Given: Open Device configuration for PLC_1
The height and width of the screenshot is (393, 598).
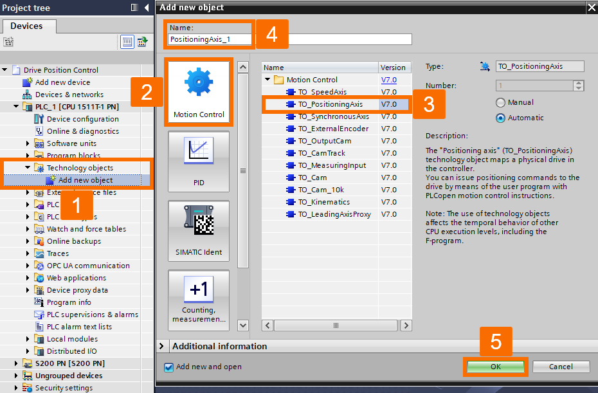Looking at the screenshot, I should tap(82, 118).
